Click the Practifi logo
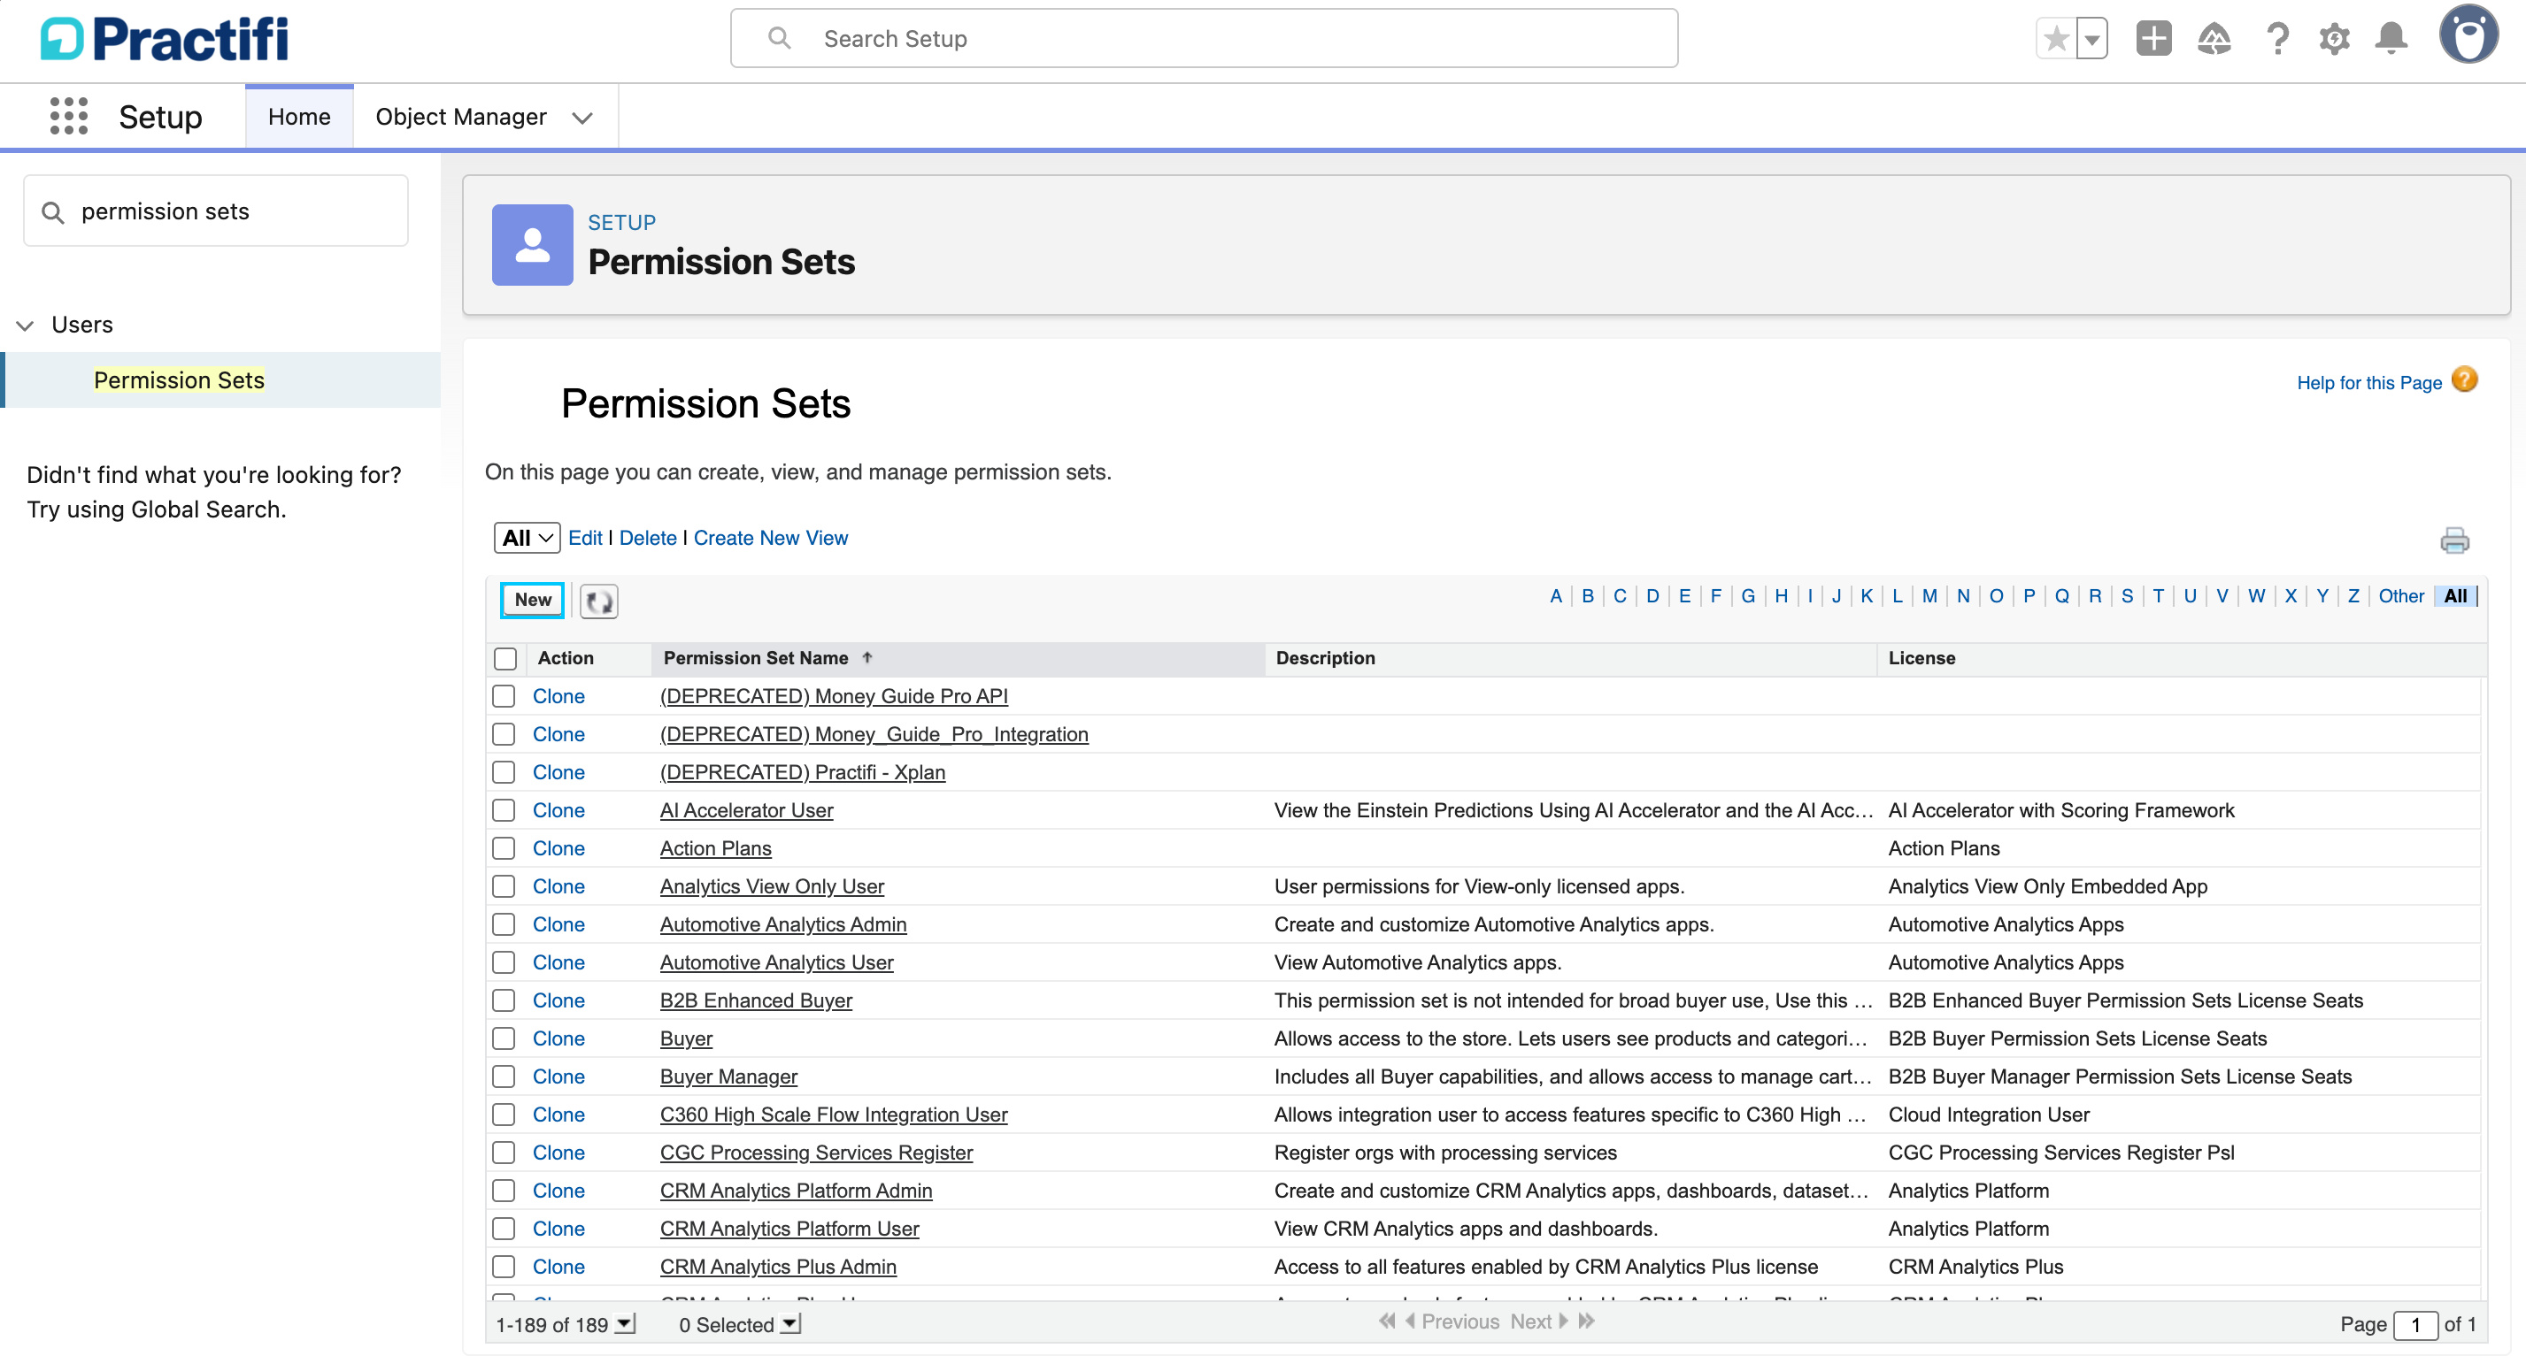 point(164,39)
